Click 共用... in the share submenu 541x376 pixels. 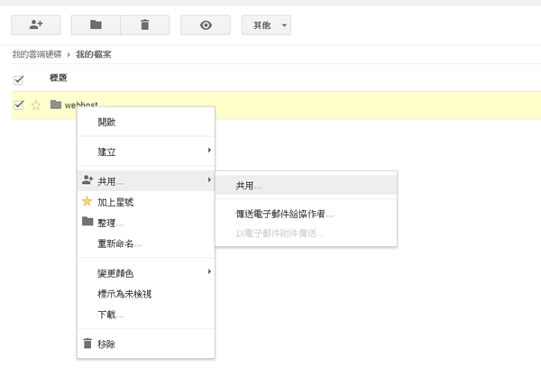click(249, 185)
